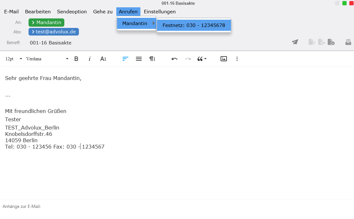354x219 pixels.
Task: Expand the quote style dropdown
Action: point(202,59)
